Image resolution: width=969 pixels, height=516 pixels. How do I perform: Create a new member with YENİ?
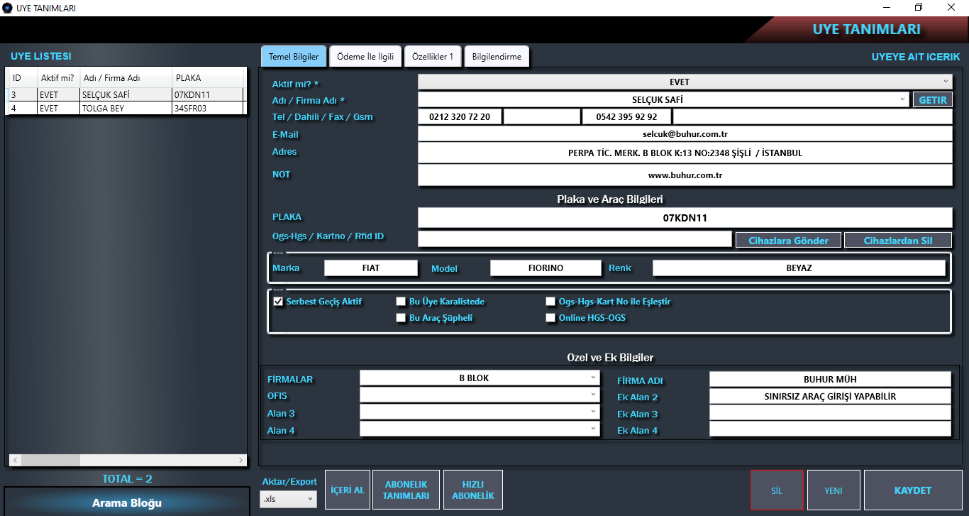point(834,490)
